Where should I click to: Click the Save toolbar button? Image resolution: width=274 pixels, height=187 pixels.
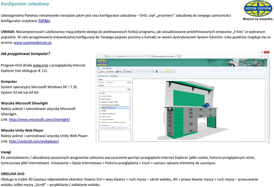(119, 71)
